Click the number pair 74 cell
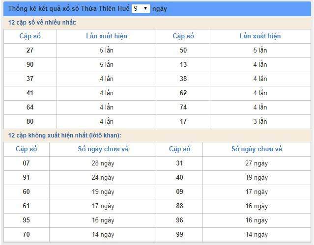This screenshot has width=314, height=245. [x=183, y=107]
